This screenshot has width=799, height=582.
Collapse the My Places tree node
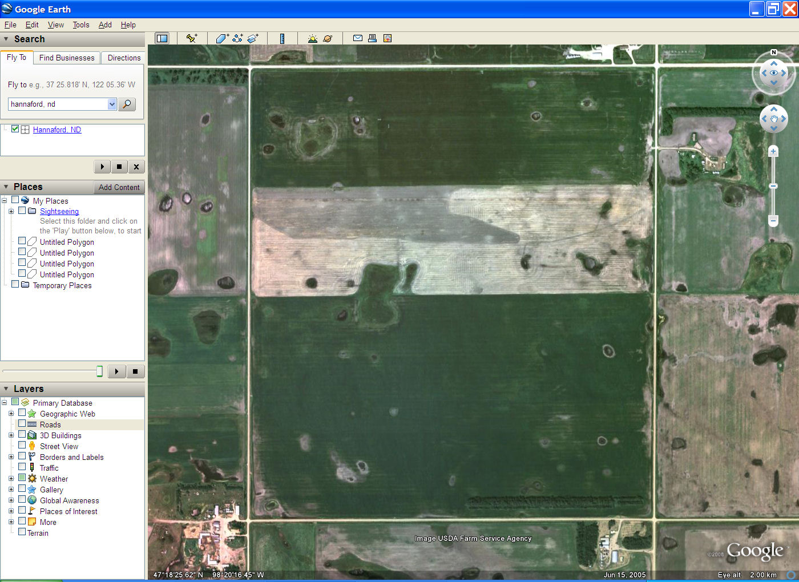(5, 201)
